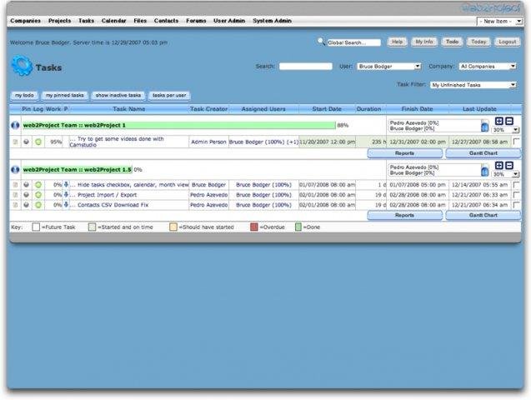Click edit icon for Contacts CSV Download Fix
Viewport: 531px width, 400px height.
[15, 205]
